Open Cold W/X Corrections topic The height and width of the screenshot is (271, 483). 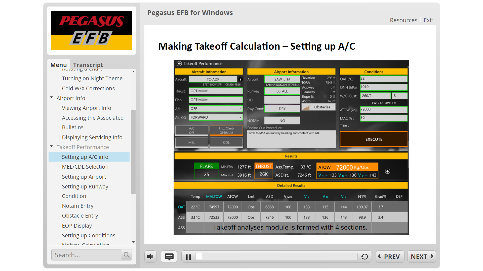pos(88,89)
